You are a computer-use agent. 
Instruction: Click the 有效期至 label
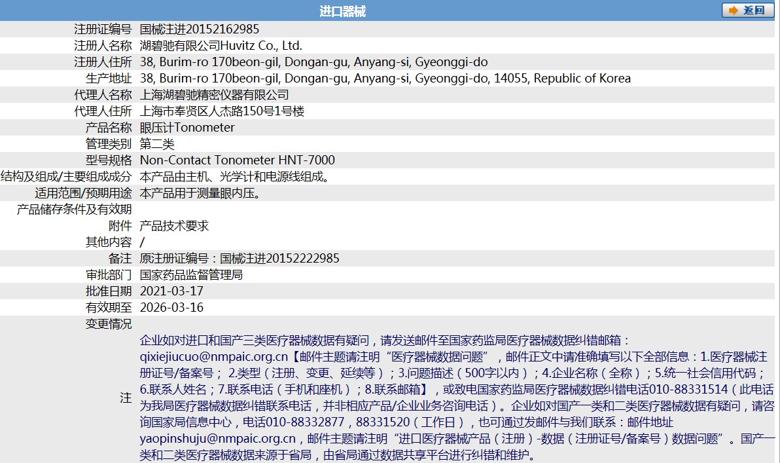click(109, 308)
